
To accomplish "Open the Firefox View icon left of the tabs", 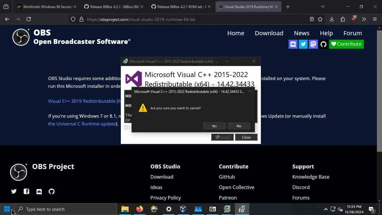I will pyautogui.click(x=6, y=7).
